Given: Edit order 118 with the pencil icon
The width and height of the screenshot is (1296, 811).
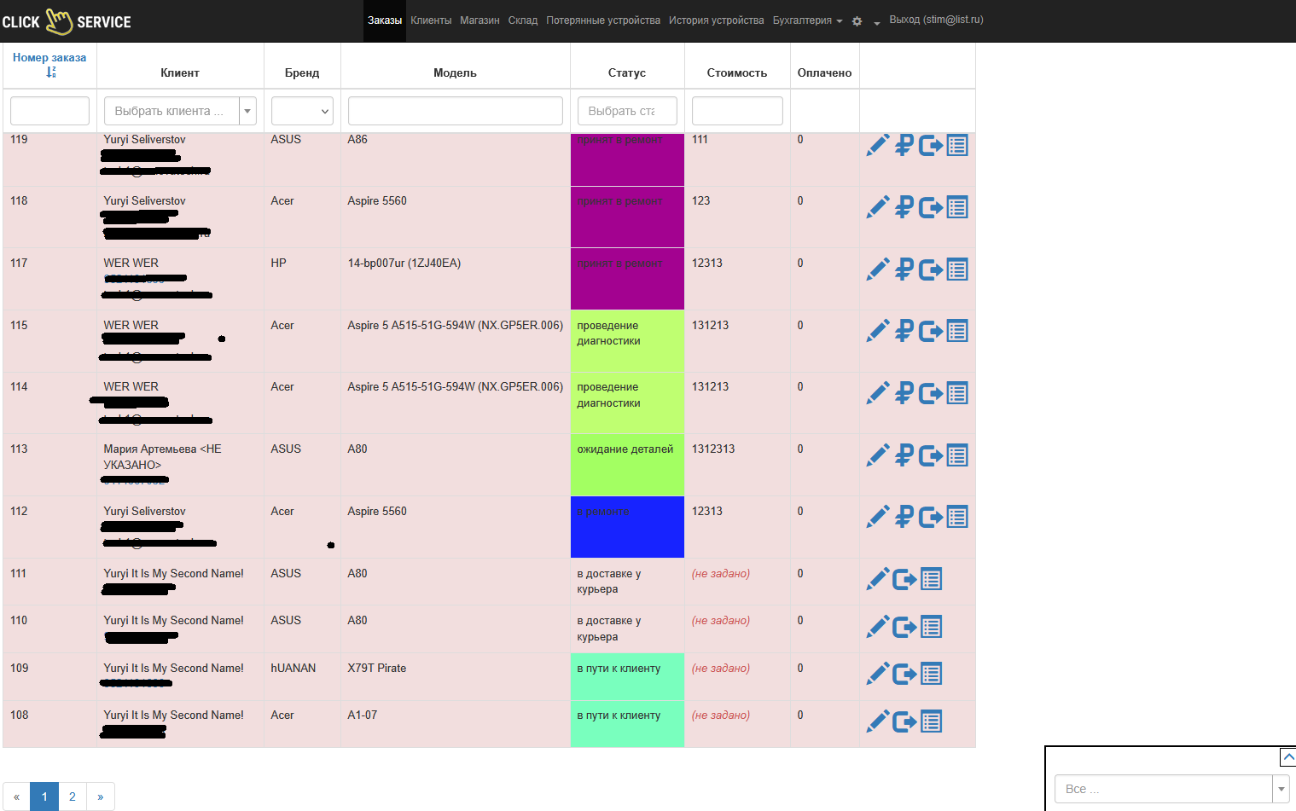Looking at the screenshot, I should coord(877,207).
